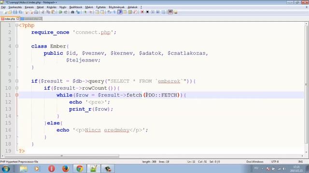Collapse the rowCount if block on line 10
Screen dimensions: 309x173
[17, 88]
